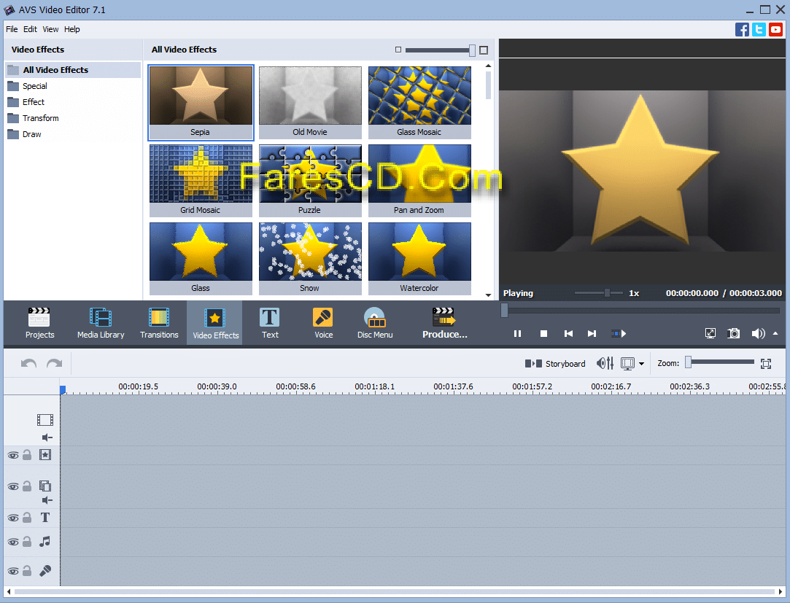Open the Facebook page link

(x=742, y=30)
